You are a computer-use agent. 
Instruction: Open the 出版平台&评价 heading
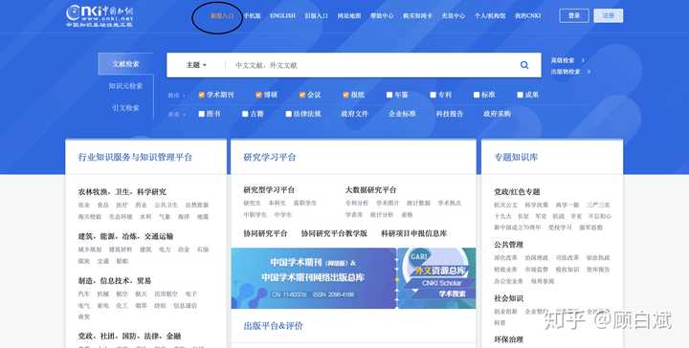point(273,326)
